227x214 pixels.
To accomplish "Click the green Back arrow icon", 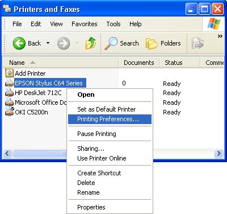I will [x=19, y=43].
